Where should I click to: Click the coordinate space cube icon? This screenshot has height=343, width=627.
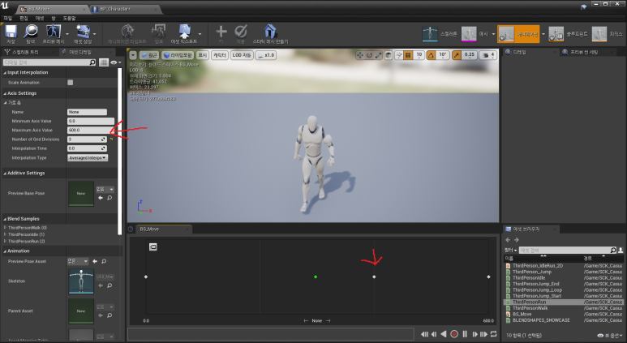[389, 55]
